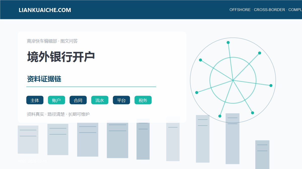Click the 离岸快车编辑部 byline text
This screenshot has width=302, height=169.
pyautogui.click(x=42, y=41)
